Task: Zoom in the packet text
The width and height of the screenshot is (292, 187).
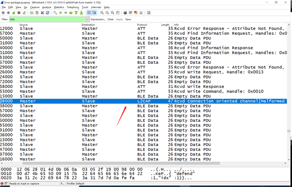Action: [x=102, y=13]
